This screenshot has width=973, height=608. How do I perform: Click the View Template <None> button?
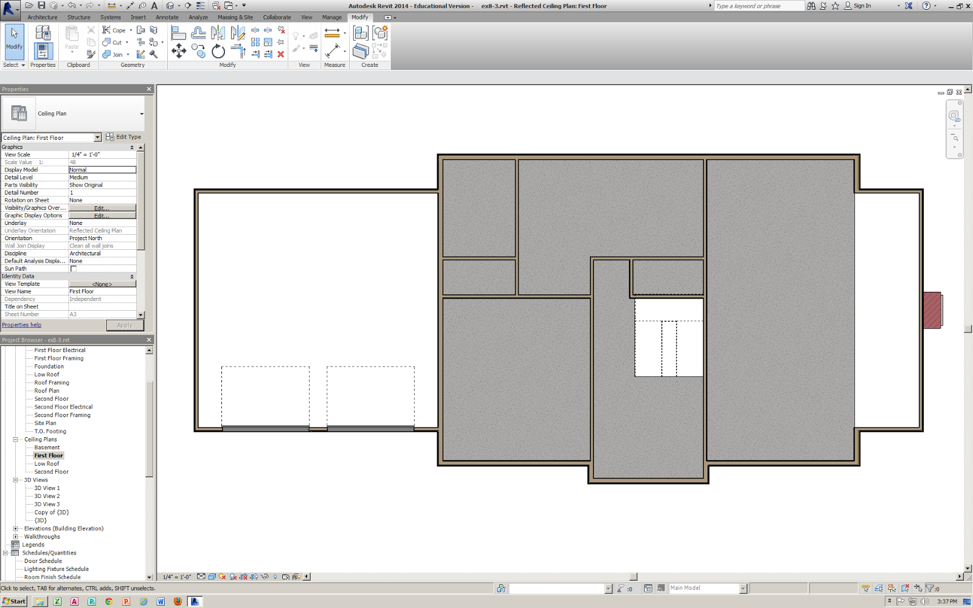[102, 284]
